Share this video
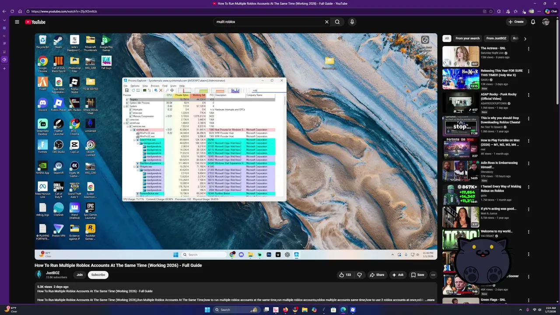The height and width of the screenshot is (315, 560). tap(377, 275)
